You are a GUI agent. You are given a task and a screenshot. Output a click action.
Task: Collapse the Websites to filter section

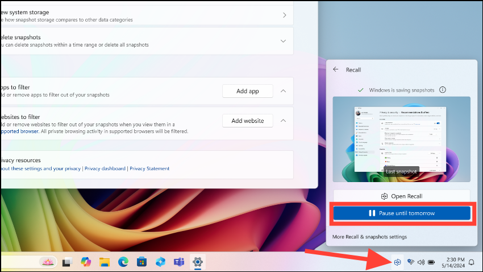click(x=283, y=121)
